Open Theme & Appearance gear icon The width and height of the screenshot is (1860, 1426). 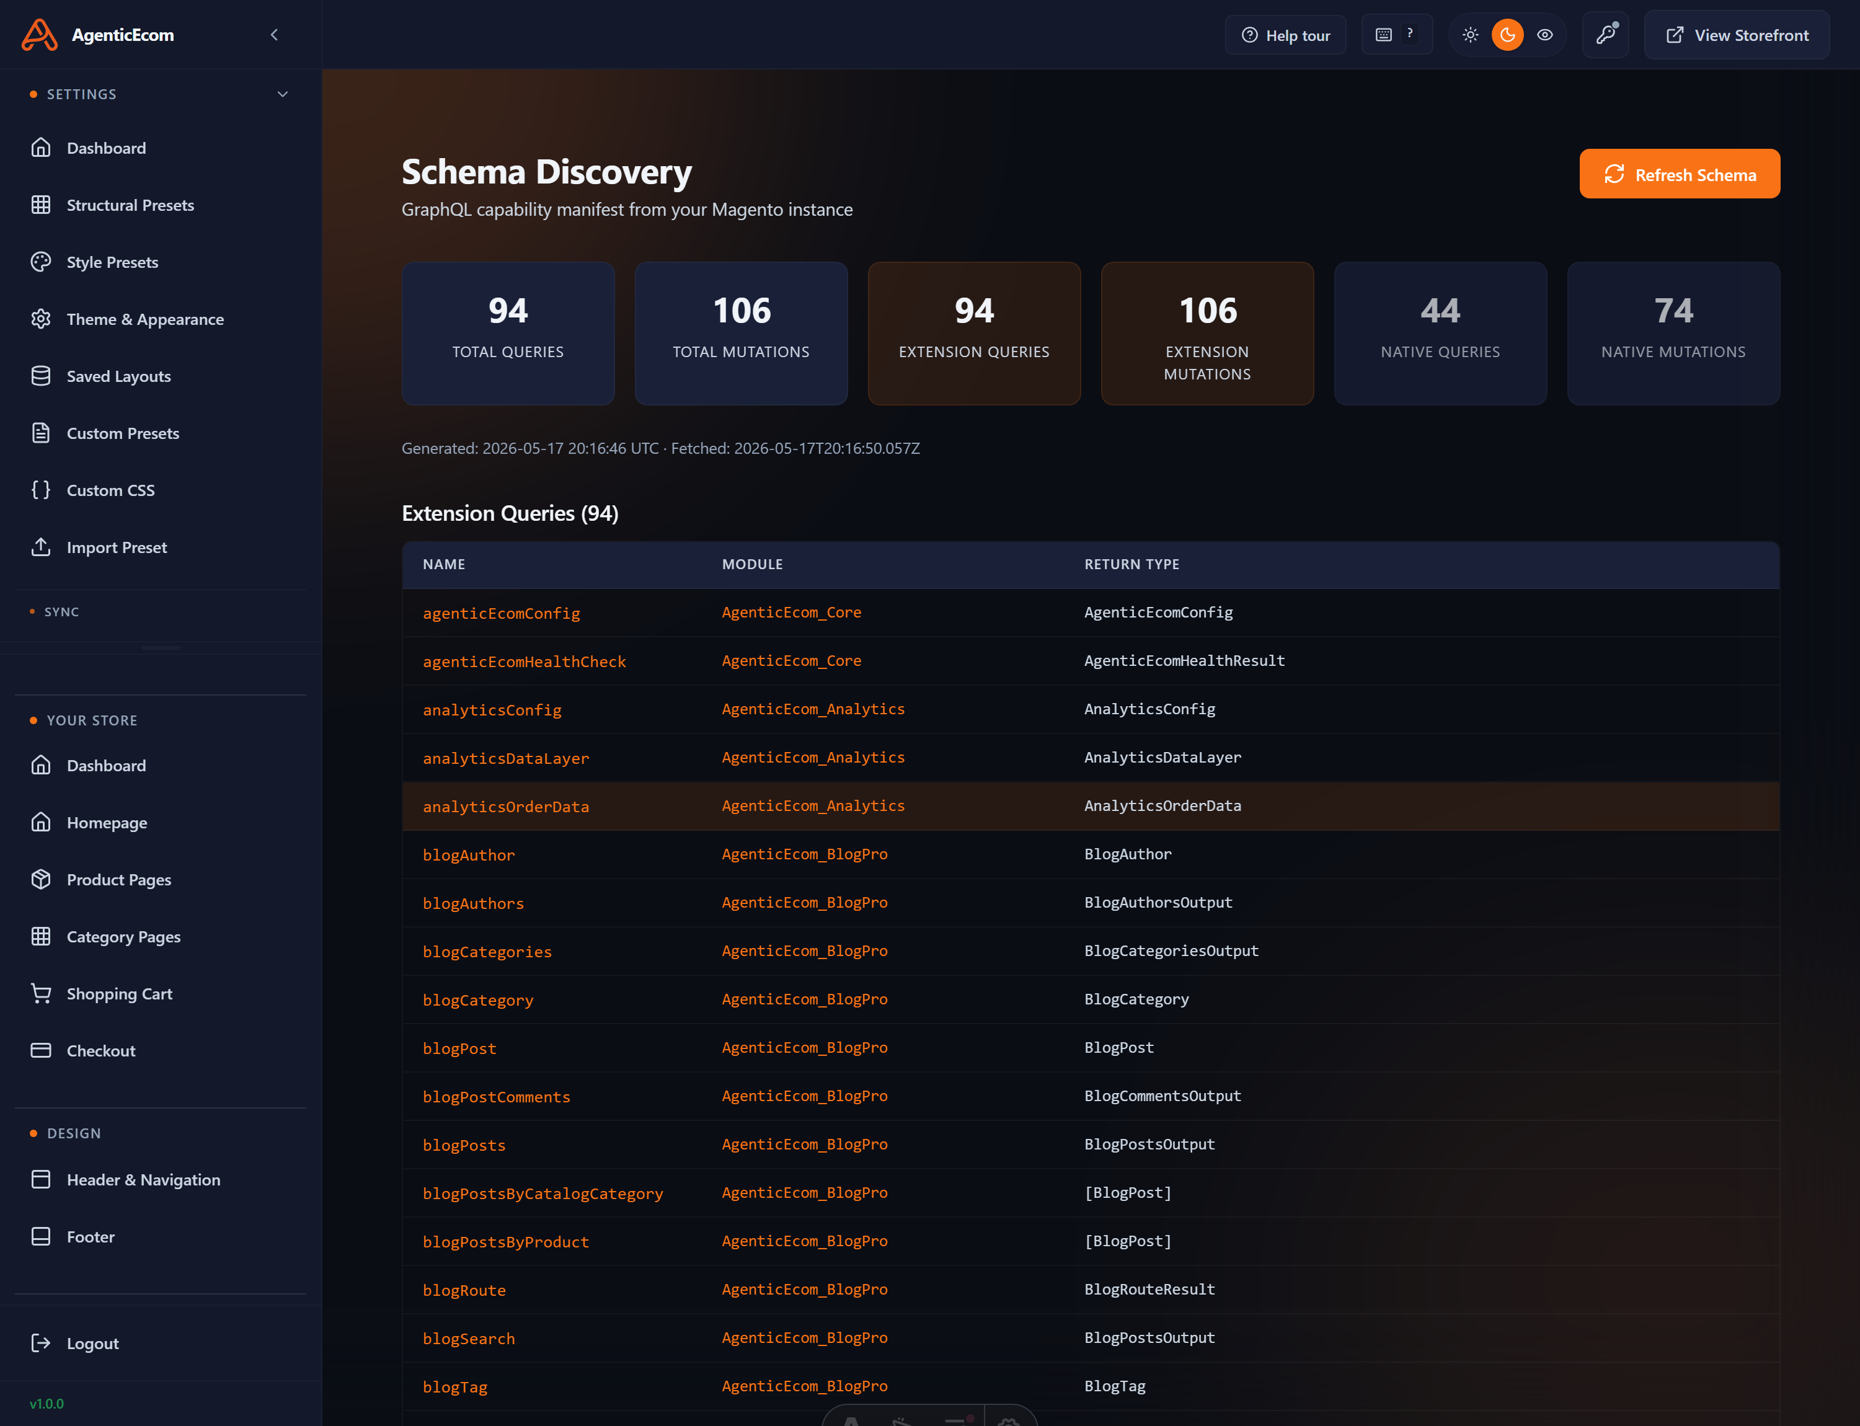[41, 318]
